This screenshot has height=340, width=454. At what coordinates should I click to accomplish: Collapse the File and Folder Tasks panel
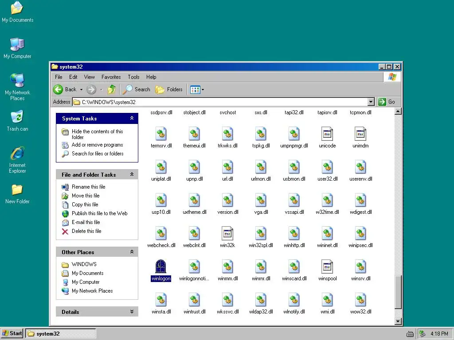pos(132,174)
